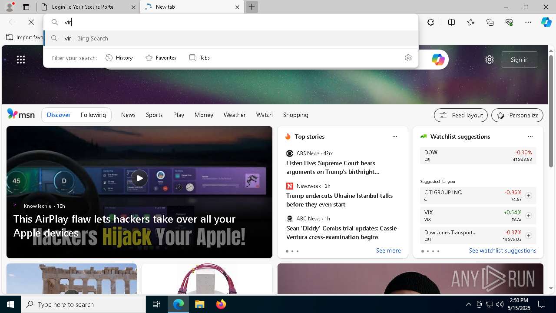Launch Firefox from the taskbar
The height and width of the screenshot is (313, 556).
coord(221,304)
